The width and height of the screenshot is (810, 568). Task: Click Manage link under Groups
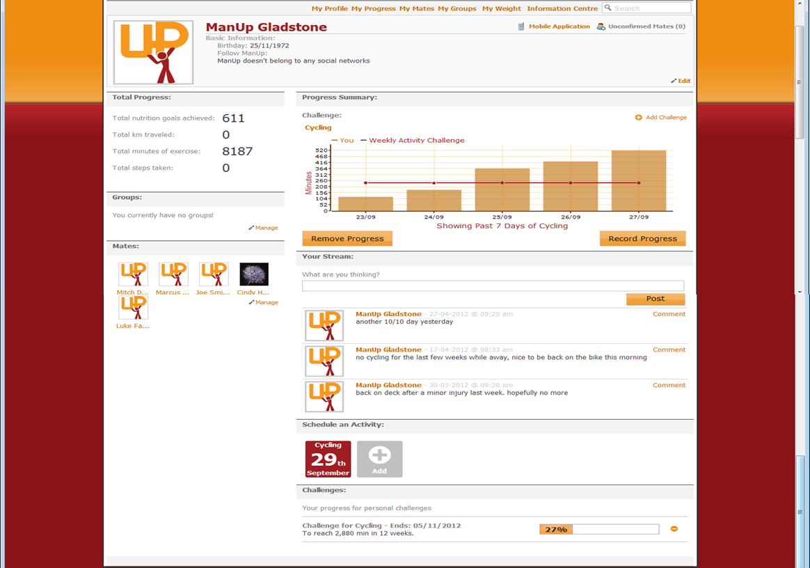(264, 228)
